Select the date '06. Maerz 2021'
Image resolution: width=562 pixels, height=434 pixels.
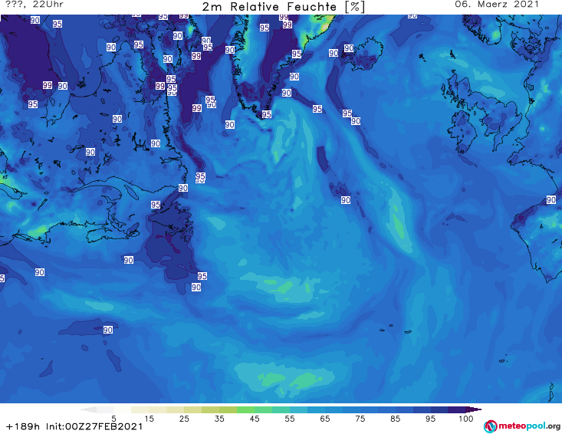497,5
